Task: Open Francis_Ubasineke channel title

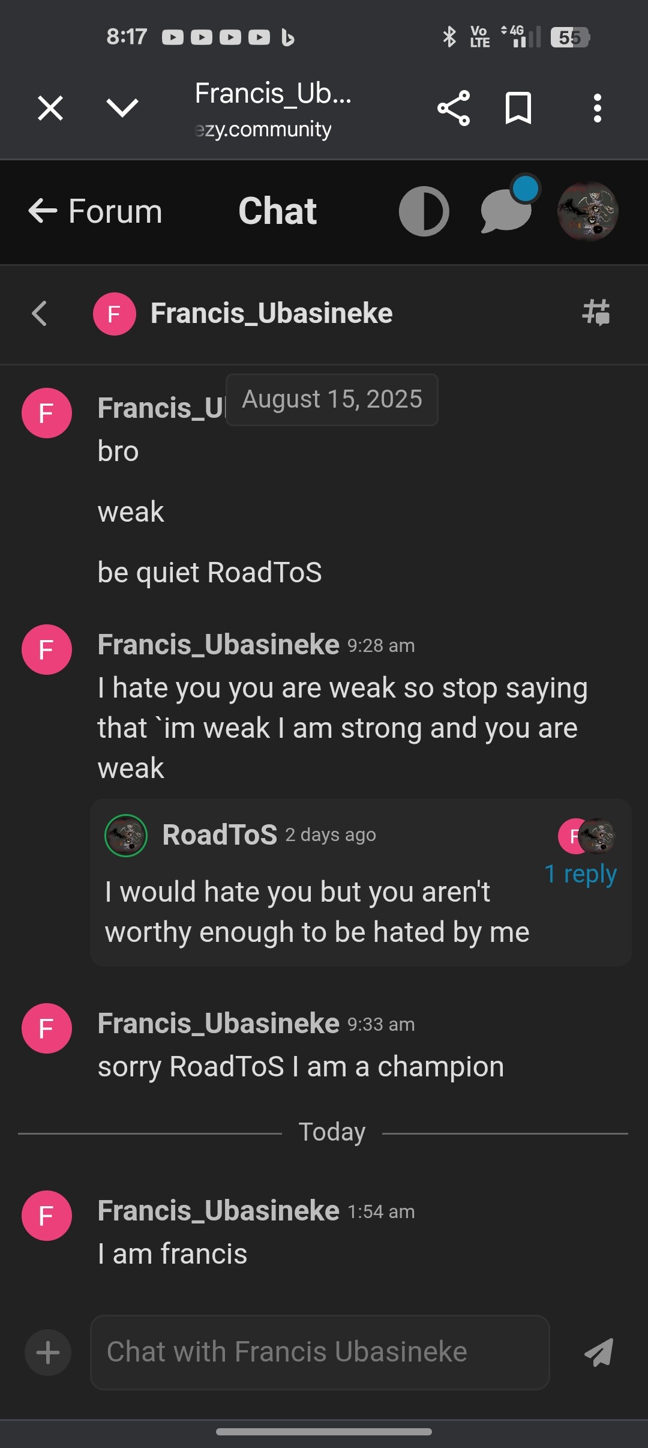Action: click(271, 313)
